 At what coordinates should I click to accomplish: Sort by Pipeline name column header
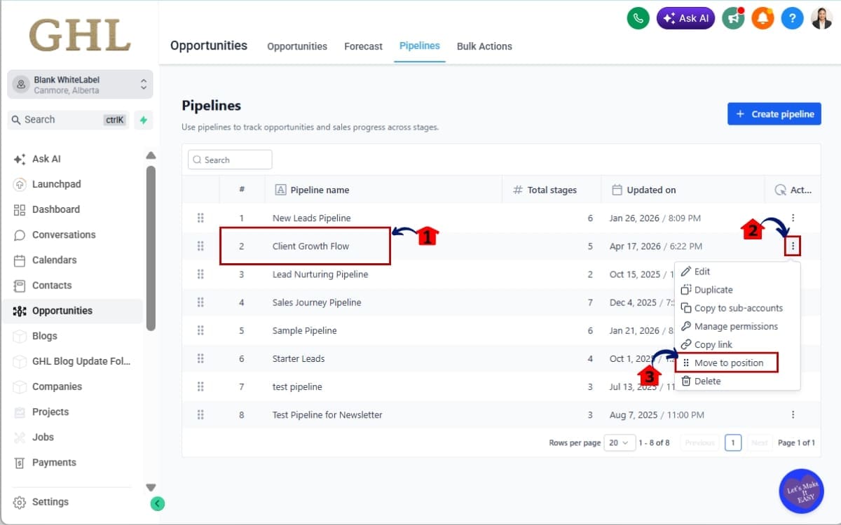tap(312, 190)
